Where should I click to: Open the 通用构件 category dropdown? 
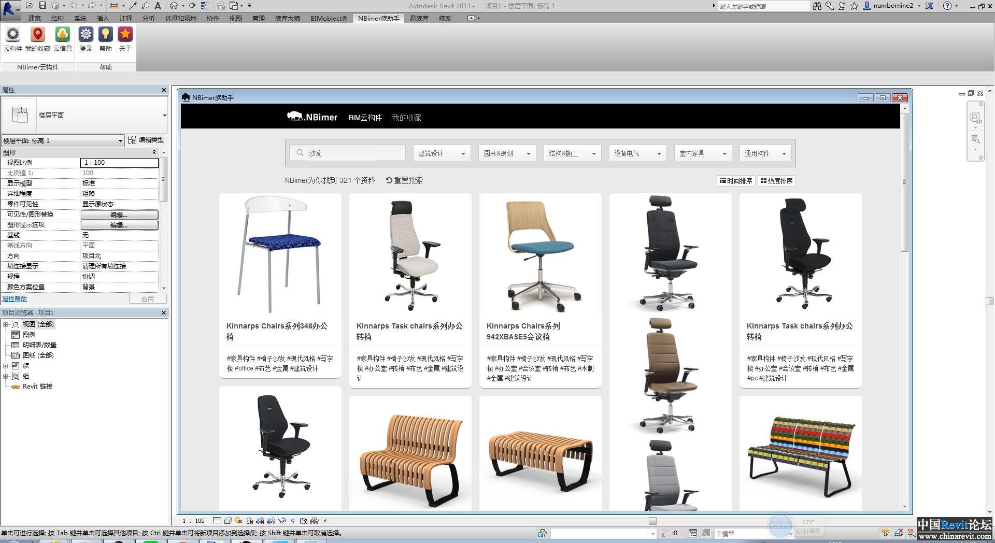[x=765, y=153]
